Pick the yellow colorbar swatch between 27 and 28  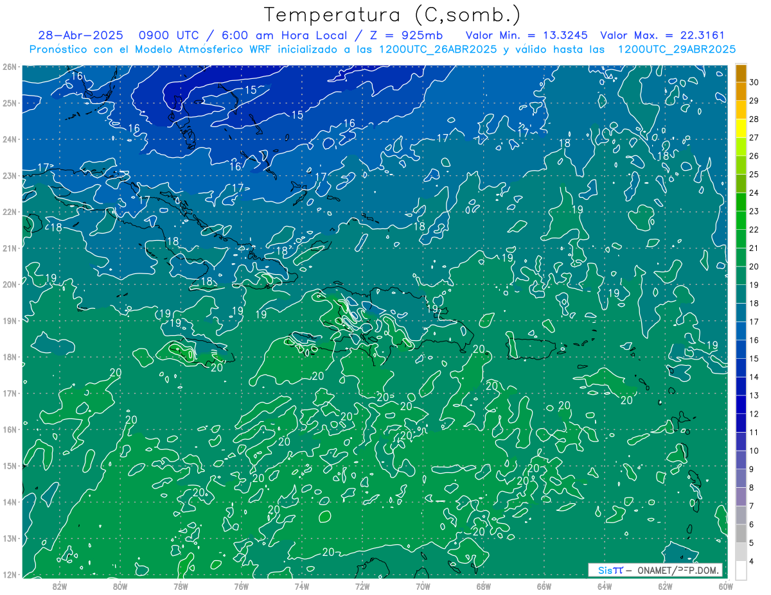point(741,128)
